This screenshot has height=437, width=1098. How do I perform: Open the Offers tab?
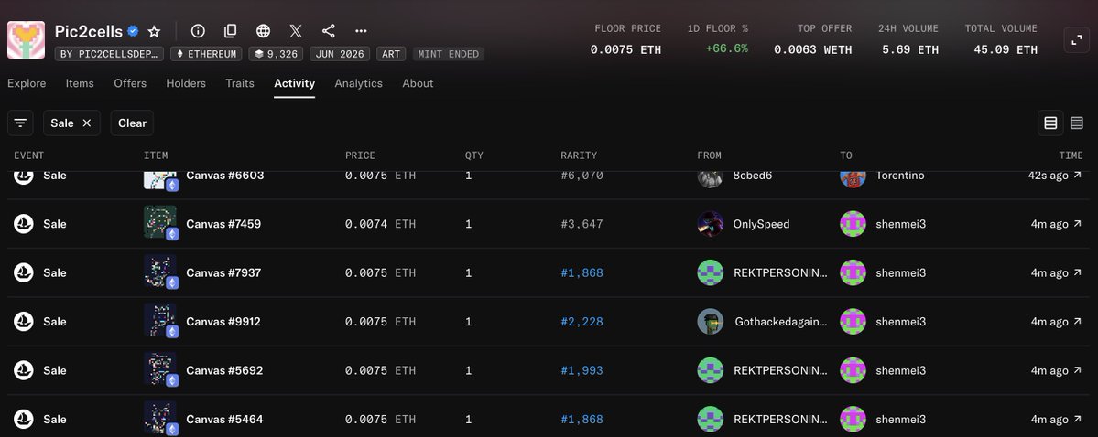pyautogui.click(x=130, y=83)
